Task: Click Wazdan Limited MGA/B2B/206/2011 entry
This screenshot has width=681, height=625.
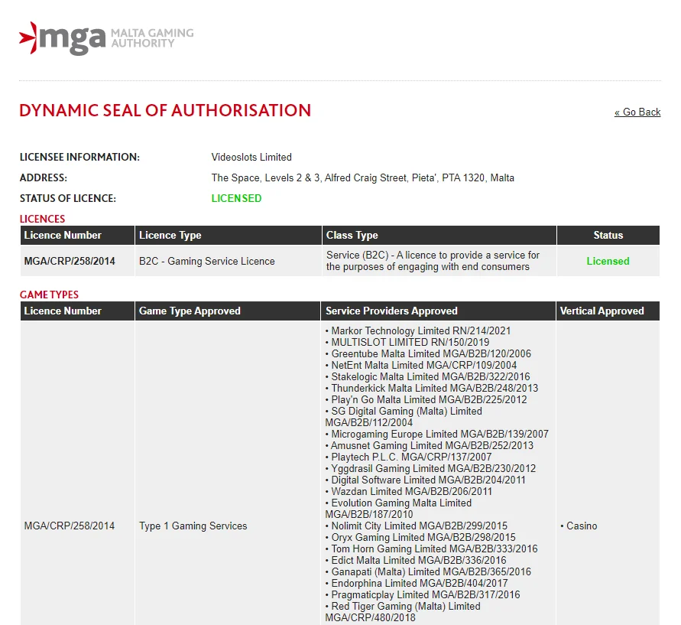Action: [x=409, y=491]
